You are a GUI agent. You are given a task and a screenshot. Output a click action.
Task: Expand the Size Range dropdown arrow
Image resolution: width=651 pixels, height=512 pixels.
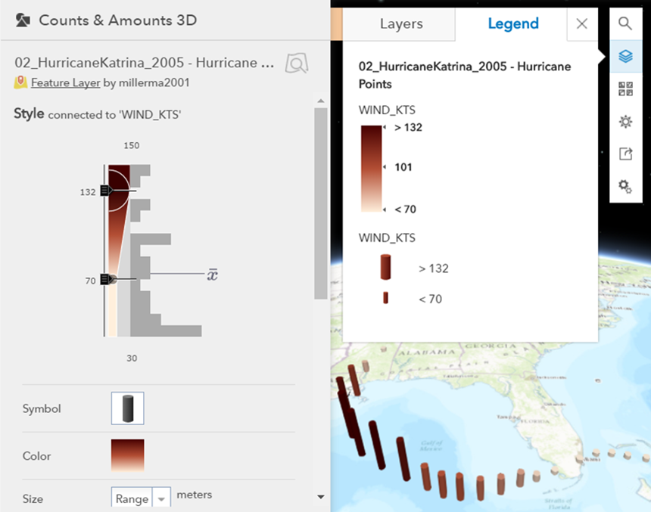(x=161, y=498)
